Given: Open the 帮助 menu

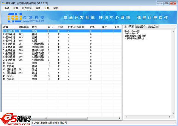Looking at the screenshot, I should 56,8.
